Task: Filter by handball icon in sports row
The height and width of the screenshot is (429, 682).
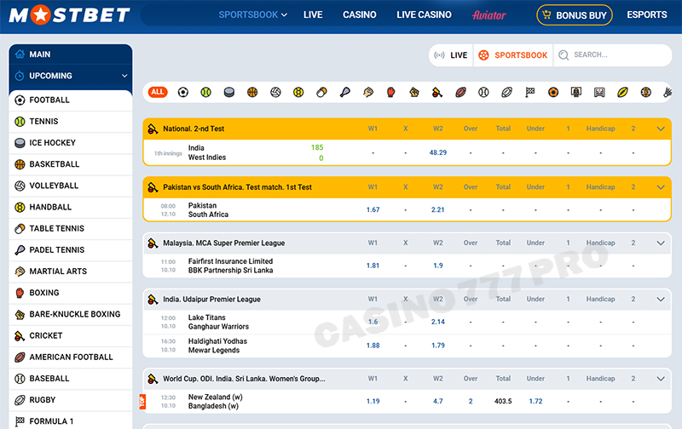Action: [298, 92]
